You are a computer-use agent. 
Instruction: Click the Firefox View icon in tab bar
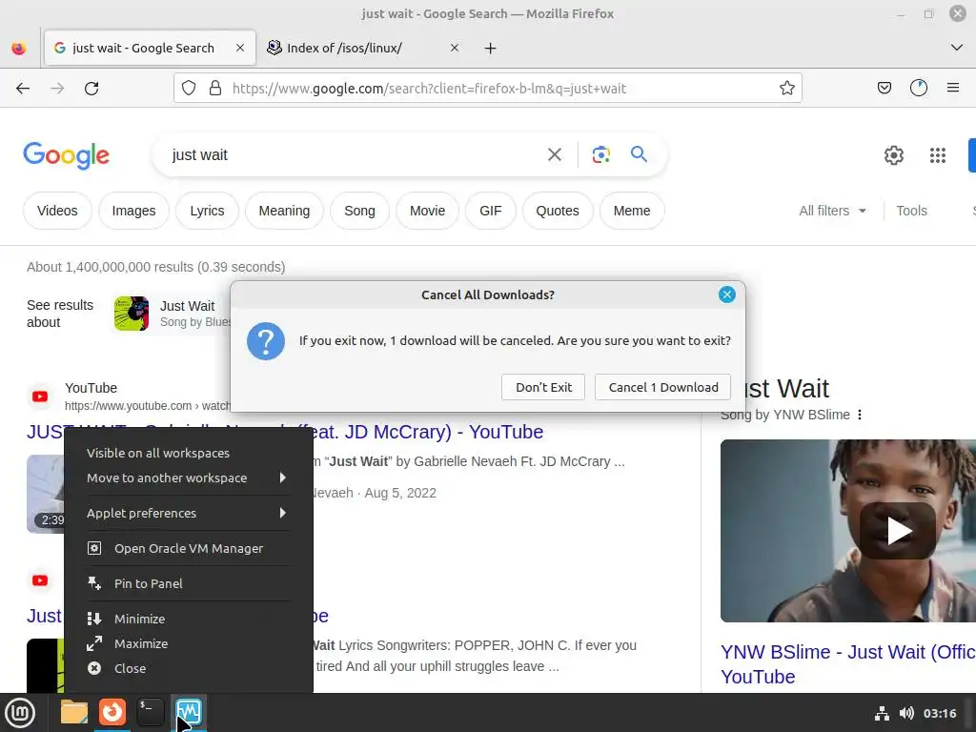click(19, 48)
